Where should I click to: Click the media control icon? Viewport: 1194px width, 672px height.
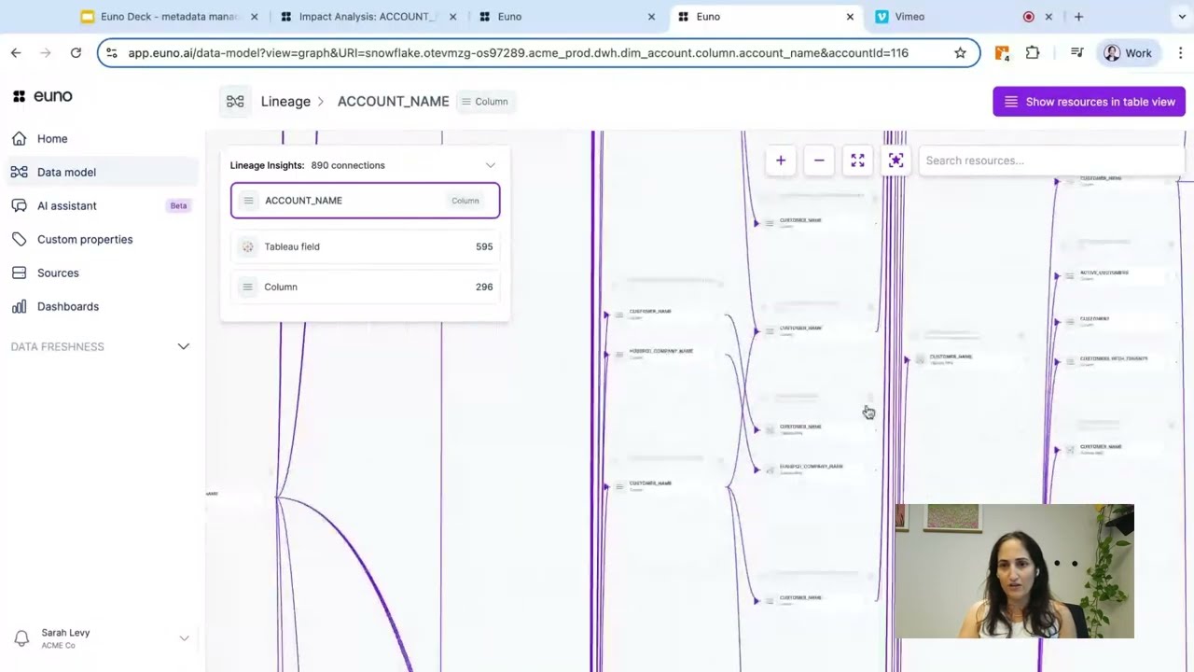pos(1077,53)
